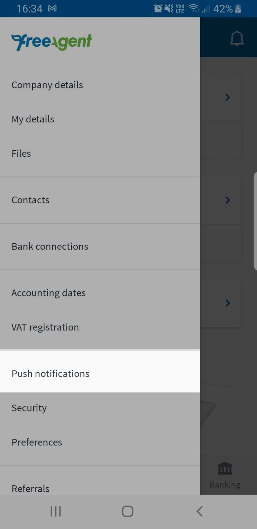Manage Bank connections

click(x=50, y=246)
